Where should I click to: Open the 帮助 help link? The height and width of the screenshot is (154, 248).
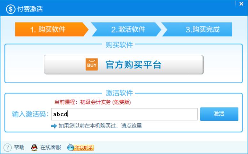coord(19,147)
